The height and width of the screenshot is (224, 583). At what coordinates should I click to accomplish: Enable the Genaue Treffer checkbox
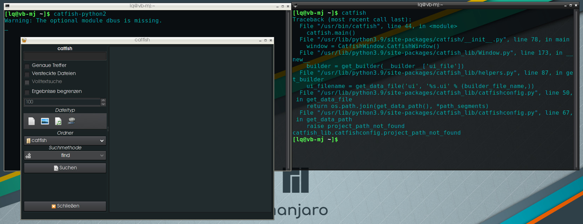(27, 66)
